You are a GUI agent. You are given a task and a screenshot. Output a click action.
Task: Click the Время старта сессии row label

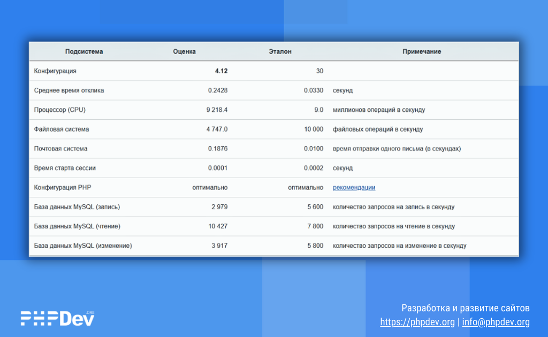pos(65,168)
